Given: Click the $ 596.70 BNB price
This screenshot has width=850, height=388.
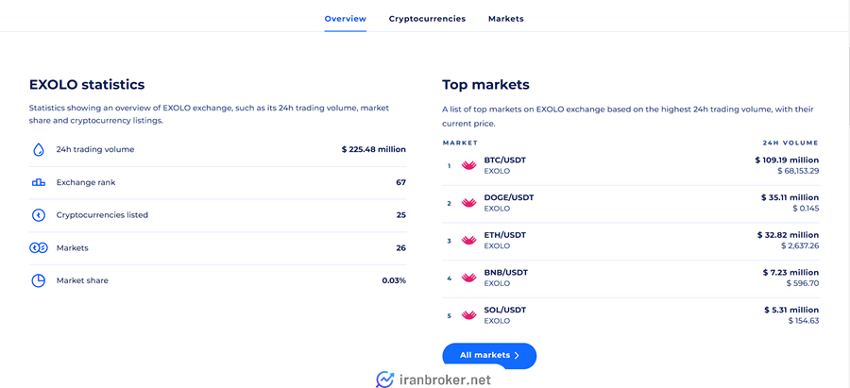Looking at the screenshot, I should (804, 283).
